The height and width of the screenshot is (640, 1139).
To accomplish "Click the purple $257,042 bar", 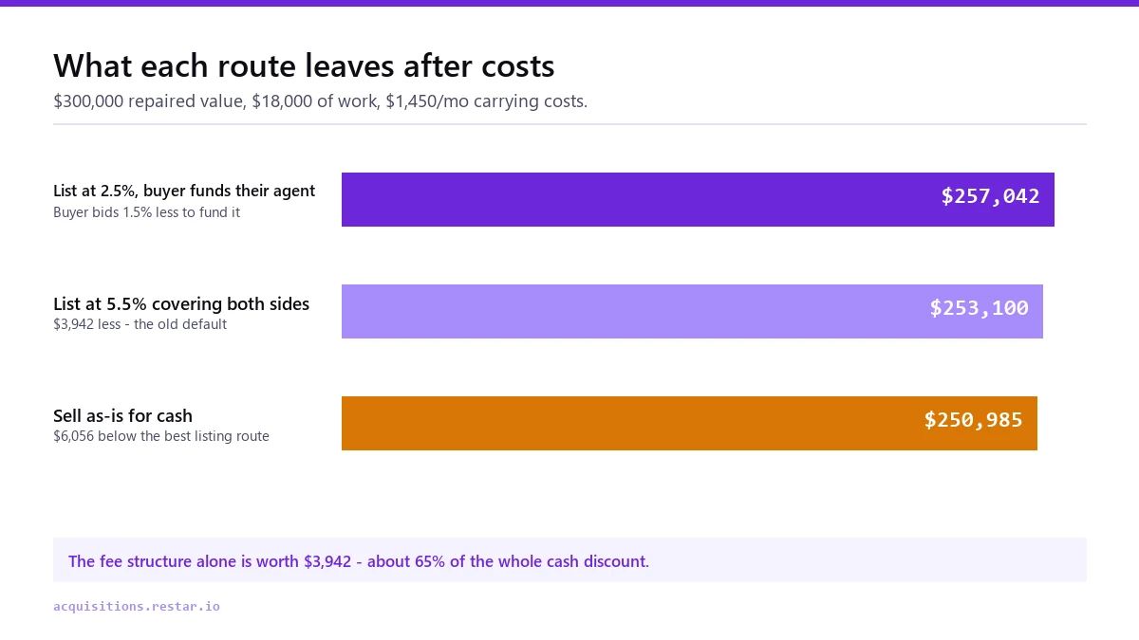I will click(x=698, y=199).
